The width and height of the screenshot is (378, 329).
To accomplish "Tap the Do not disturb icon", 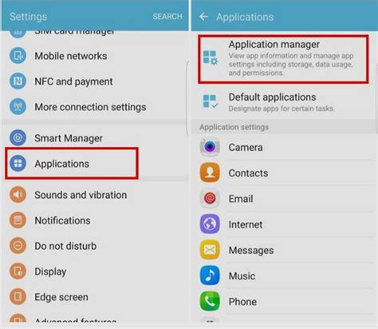I will click(x=18, y=245).
